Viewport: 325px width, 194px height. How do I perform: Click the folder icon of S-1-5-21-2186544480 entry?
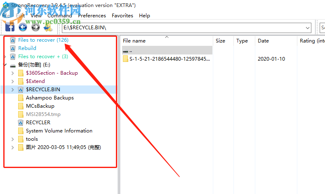coord(125,59)
